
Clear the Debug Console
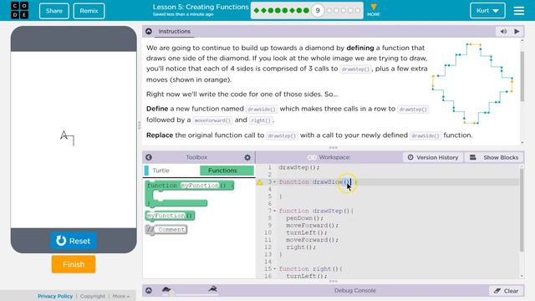pyautogui.click(x=507, y=291)
